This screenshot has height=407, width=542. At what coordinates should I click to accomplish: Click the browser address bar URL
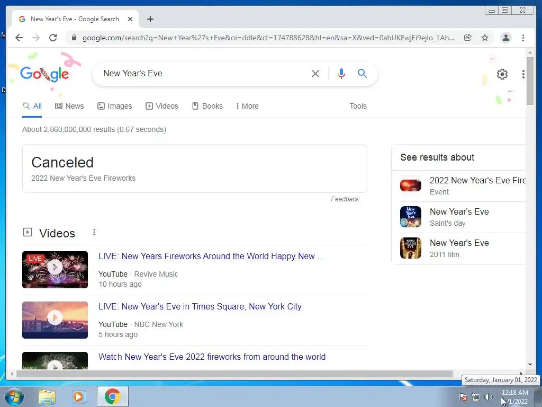pos(268,38)
